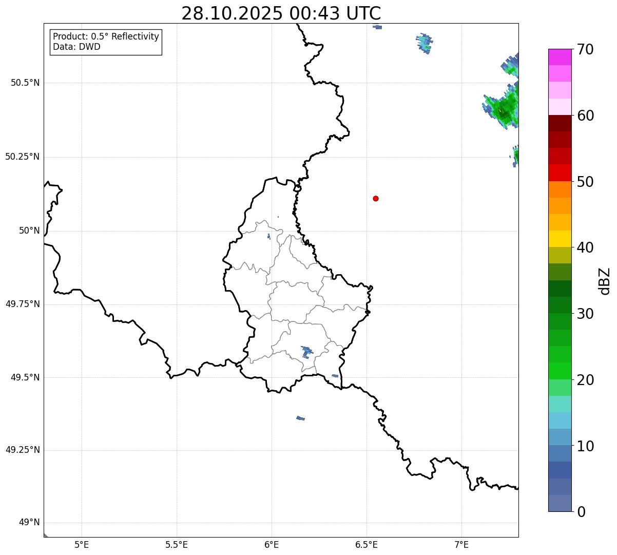The image size is (617, 555).
Task: Click the 7°E longitude tick label
Action: pyautogui.click(x=461, y=544)
